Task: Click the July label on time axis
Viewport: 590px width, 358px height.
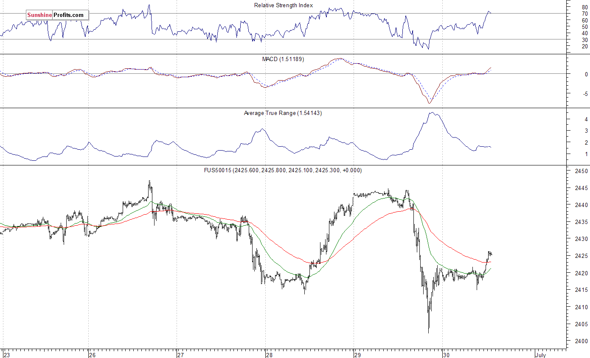Action: (x=540, y=355)
